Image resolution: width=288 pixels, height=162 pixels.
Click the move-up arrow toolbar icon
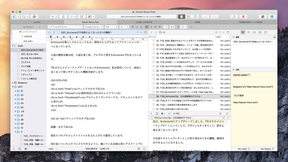coord(215,17)
